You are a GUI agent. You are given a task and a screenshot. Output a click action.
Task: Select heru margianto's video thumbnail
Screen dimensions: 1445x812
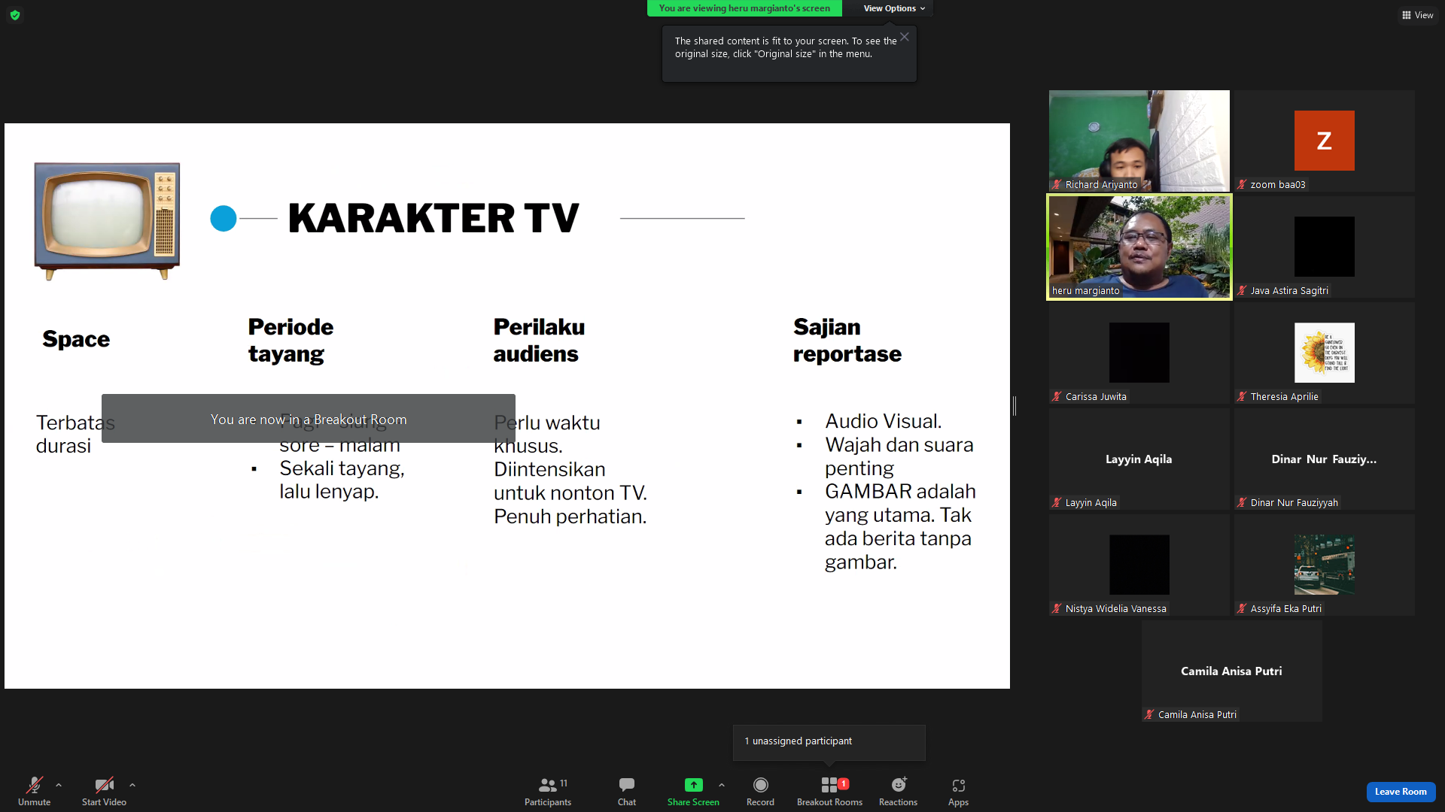click(x=1139, y=247)
